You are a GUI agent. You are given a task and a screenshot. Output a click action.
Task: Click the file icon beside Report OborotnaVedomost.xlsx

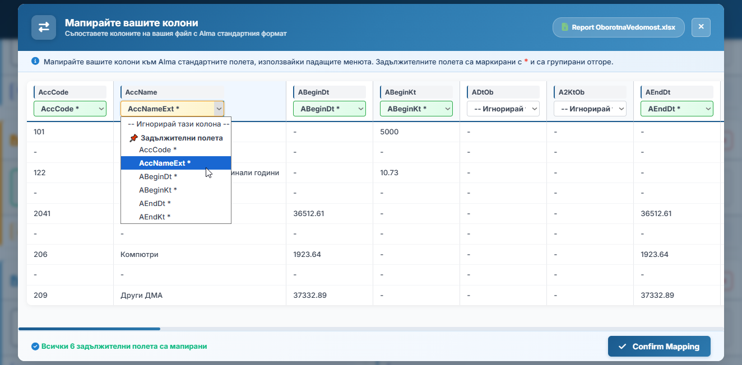click(x=565, y=27)
